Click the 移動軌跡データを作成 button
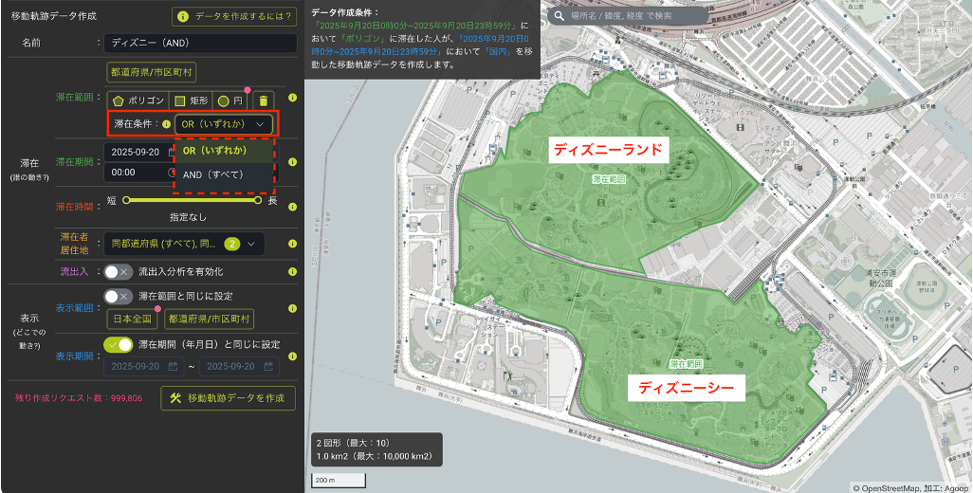This screenshot has height=493, width=973. coord(228,398)
